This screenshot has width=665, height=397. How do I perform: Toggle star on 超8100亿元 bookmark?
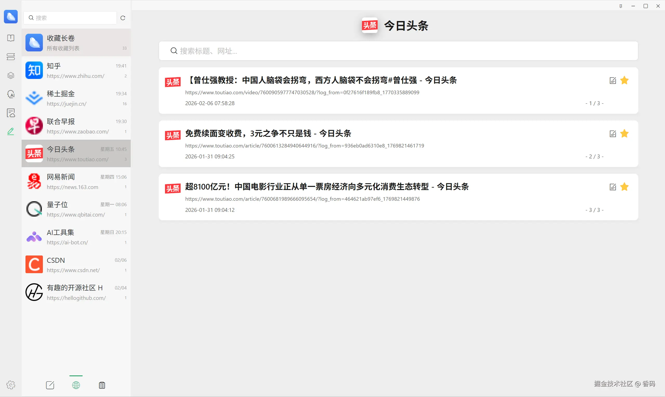tap(624, 186)
